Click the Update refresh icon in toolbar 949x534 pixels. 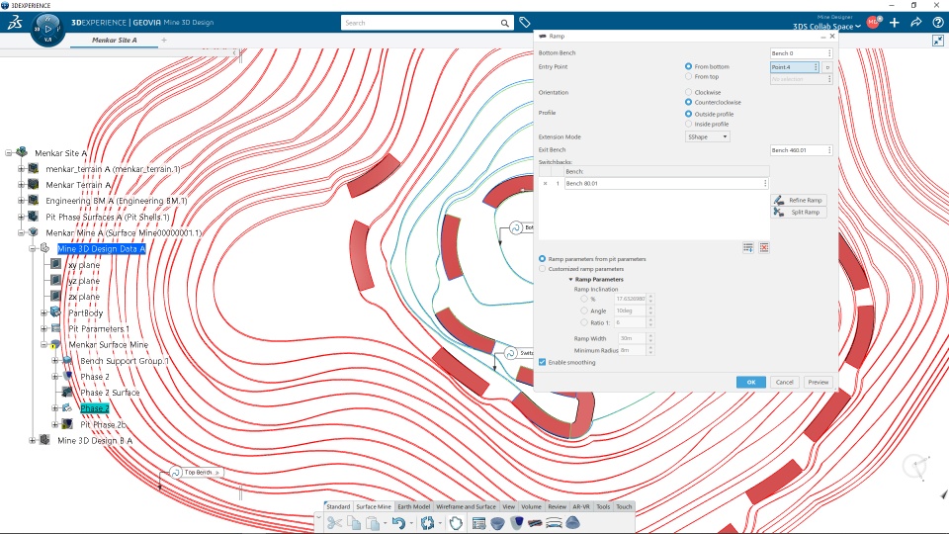428,522
